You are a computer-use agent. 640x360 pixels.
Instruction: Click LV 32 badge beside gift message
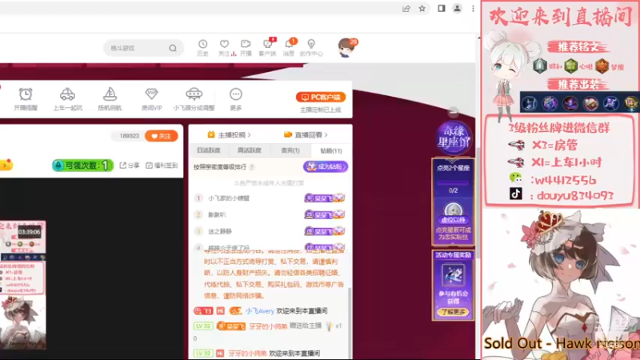coord(203,326)
